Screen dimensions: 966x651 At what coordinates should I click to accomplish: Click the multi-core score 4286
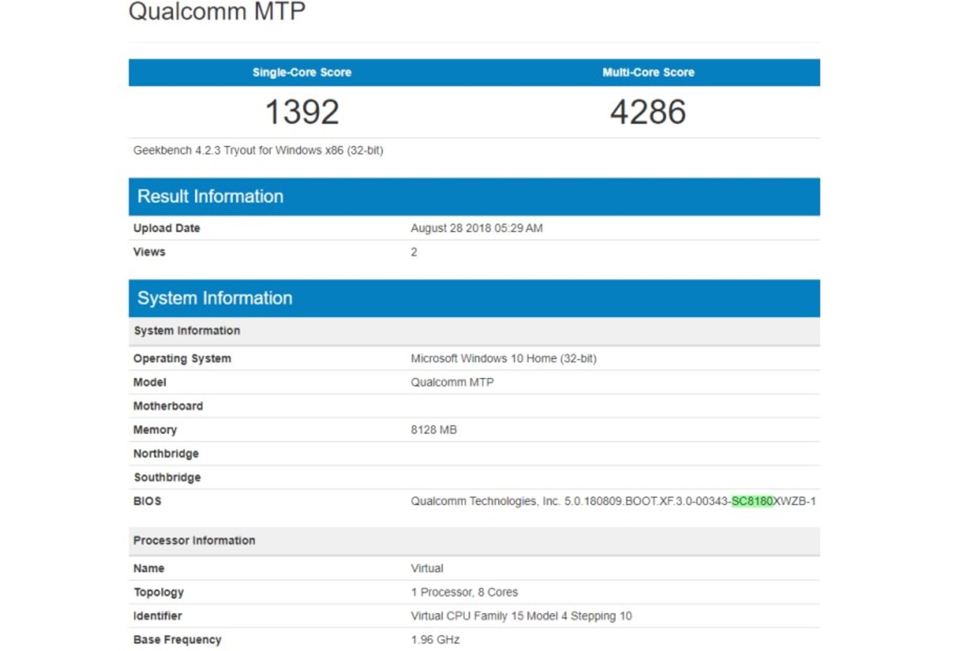(647, 112)
